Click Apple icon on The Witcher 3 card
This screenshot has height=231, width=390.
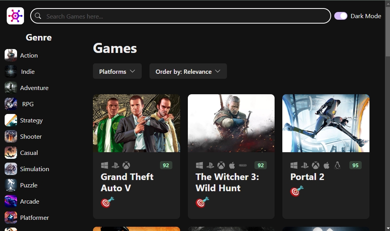pos(232,165)
